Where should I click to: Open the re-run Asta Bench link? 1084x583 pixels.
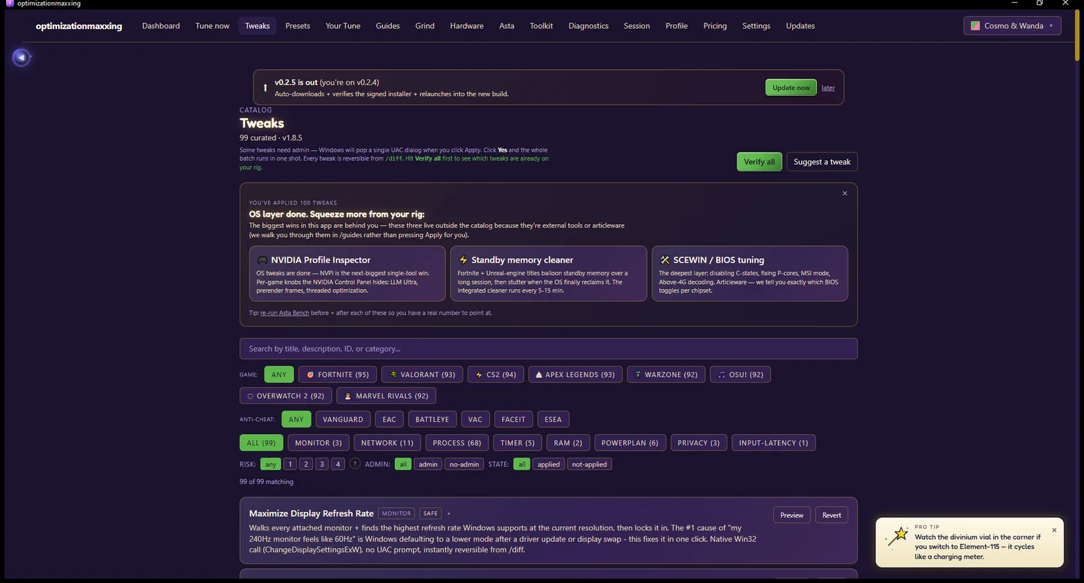coord(285,314)
